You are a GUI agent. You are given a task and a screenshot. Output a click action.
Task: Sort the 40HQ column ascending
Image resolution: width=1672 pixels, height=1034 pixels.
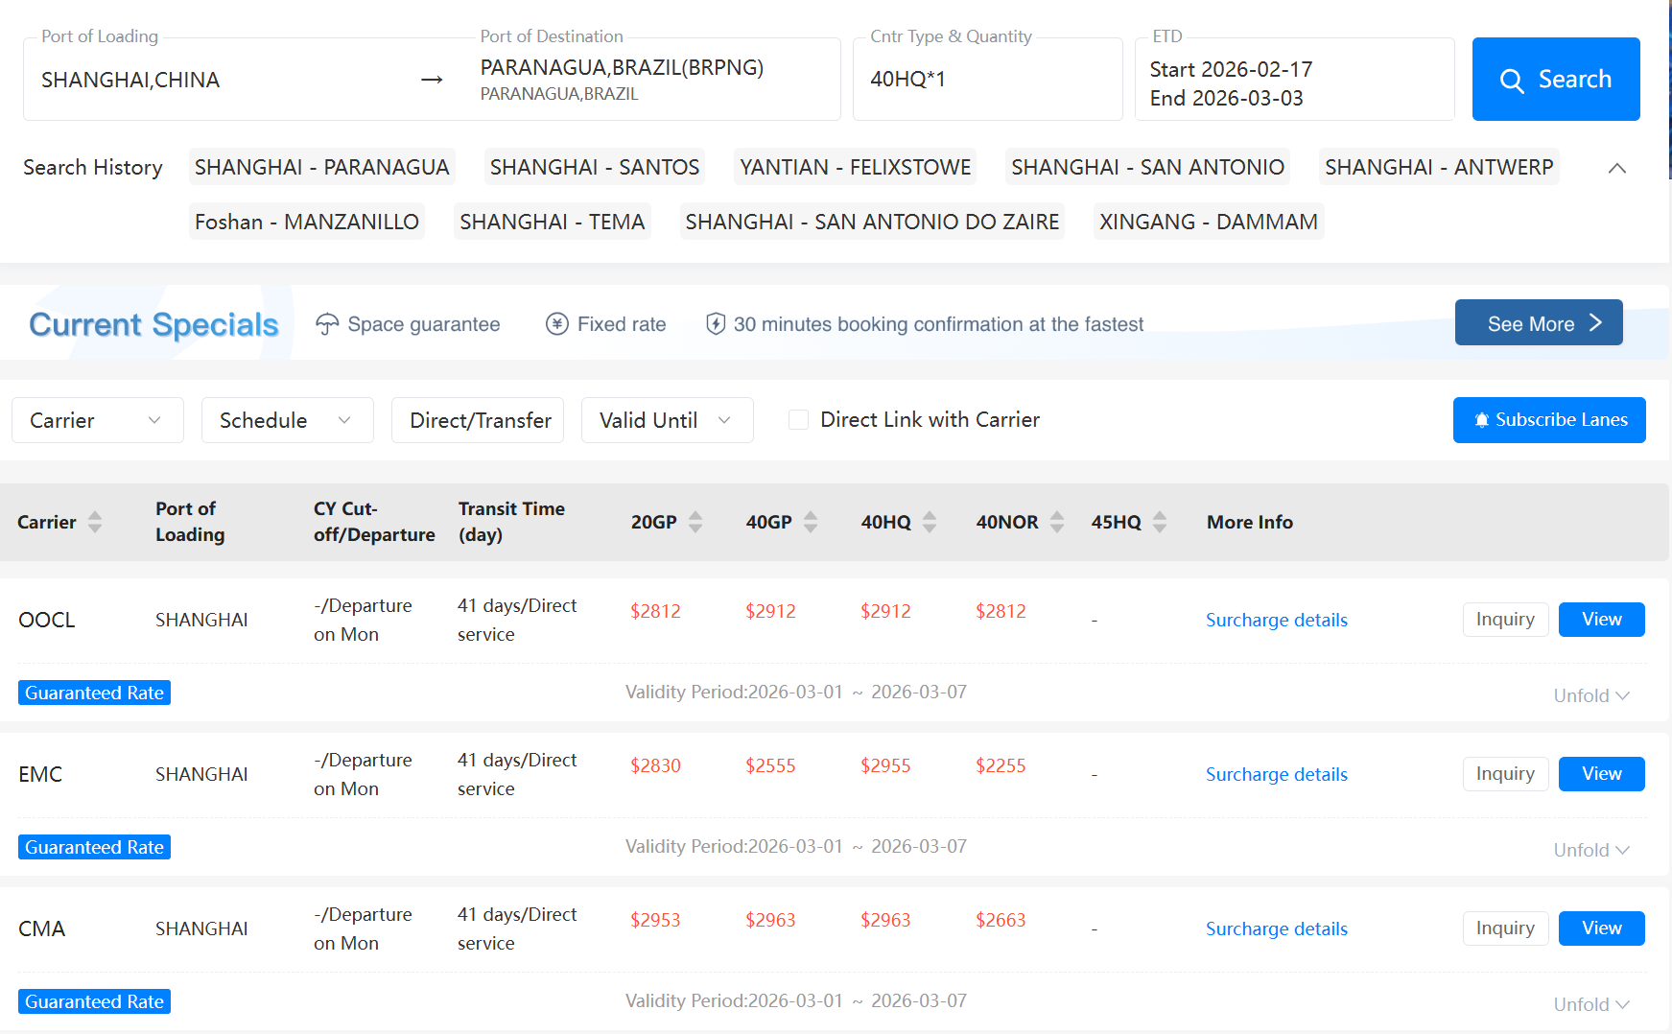930,516
